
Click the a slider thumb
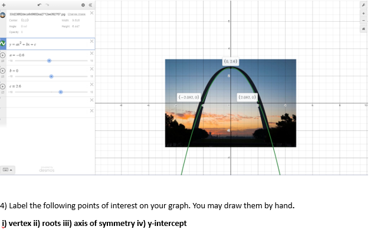coord(49,61)
